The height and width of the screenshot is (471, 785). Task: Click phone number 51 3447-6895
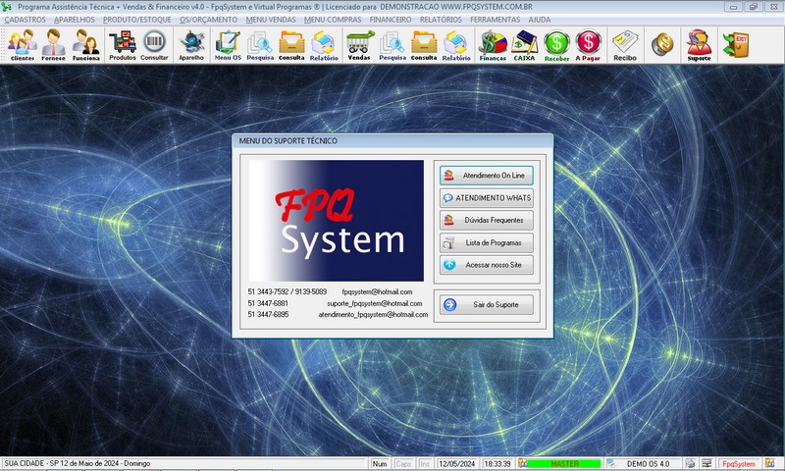(x=268, y=315)
